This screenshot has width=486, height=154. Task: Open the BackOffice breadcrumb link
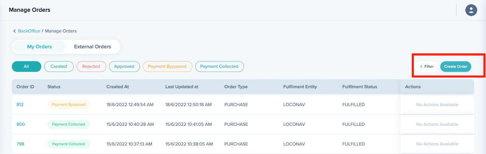[x=29, y=31]
